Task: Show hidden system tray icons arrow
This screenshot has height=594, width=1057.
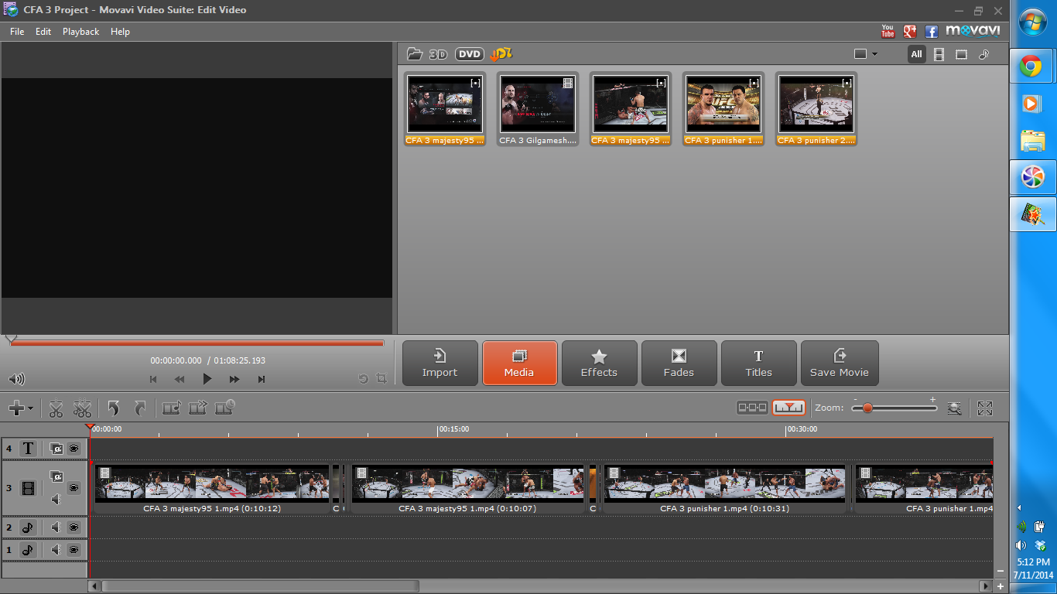Action: click(1018, 508)
